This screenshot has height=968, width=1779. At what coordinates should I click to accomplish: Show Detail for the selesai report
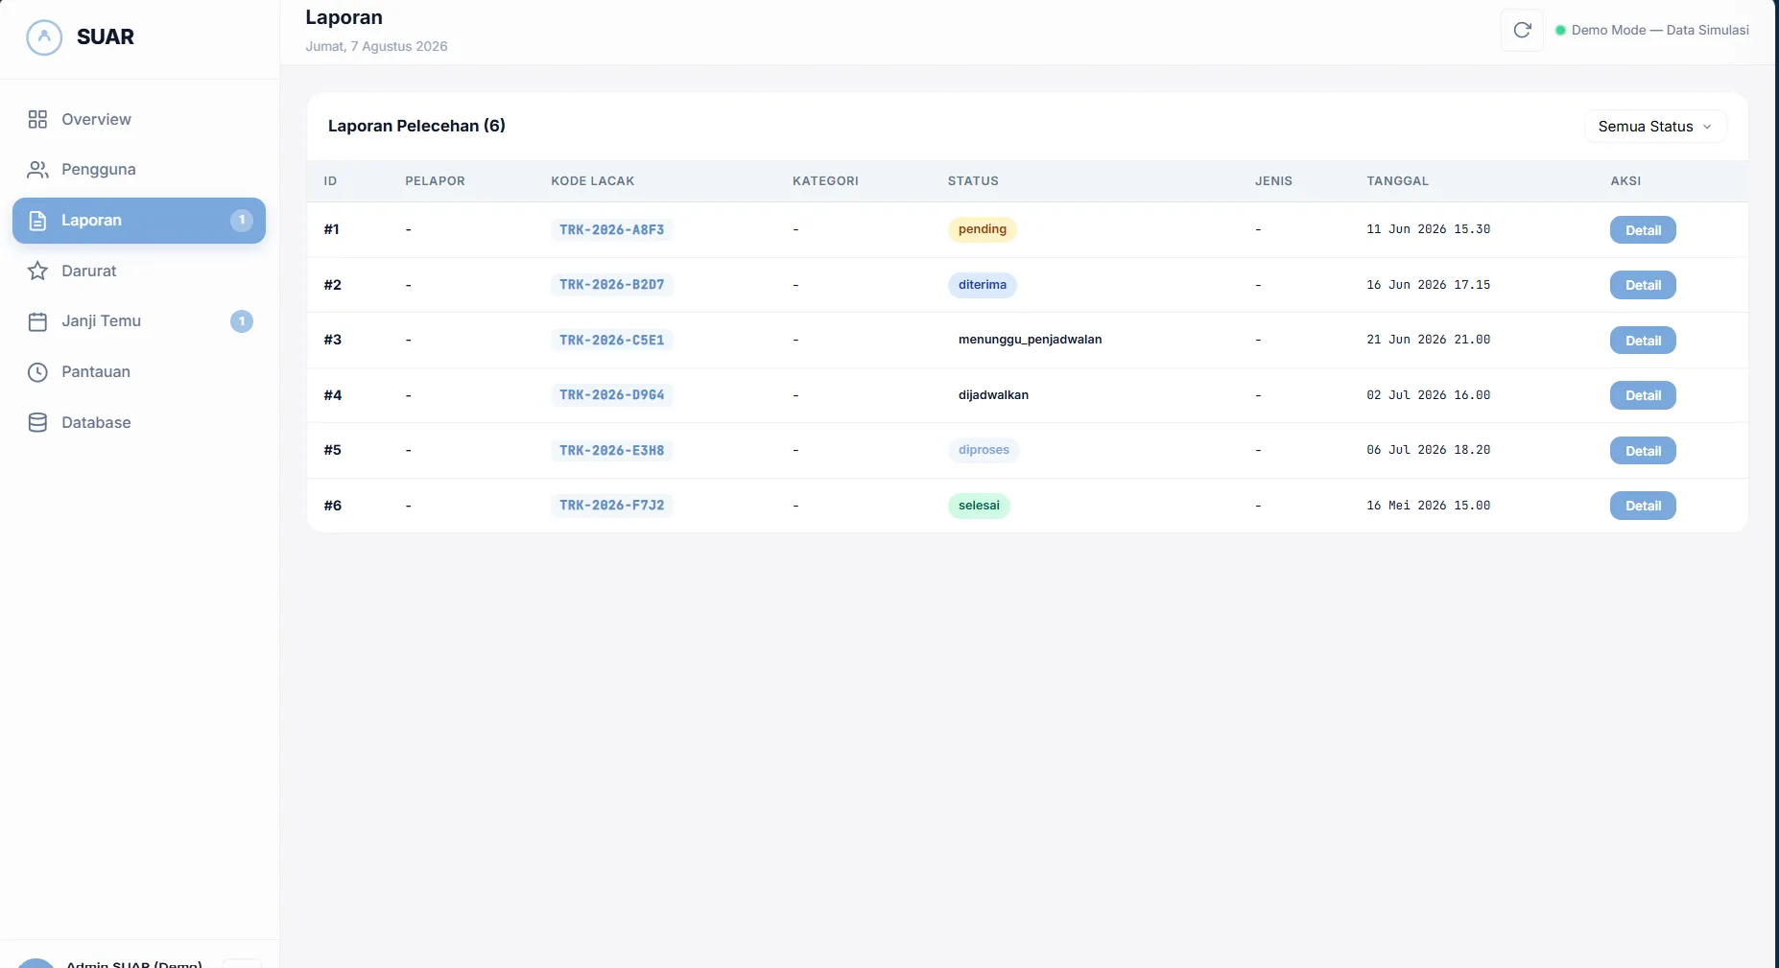pos(1643,506)
